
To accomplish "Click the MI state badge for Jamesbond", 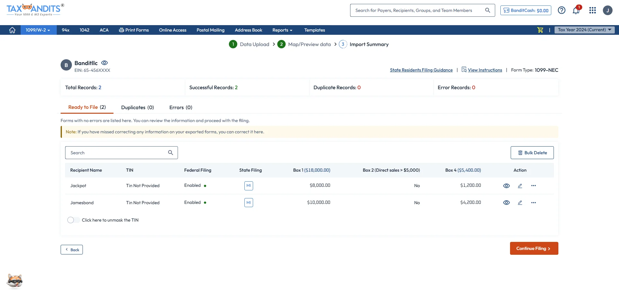I will pos(249,203).
